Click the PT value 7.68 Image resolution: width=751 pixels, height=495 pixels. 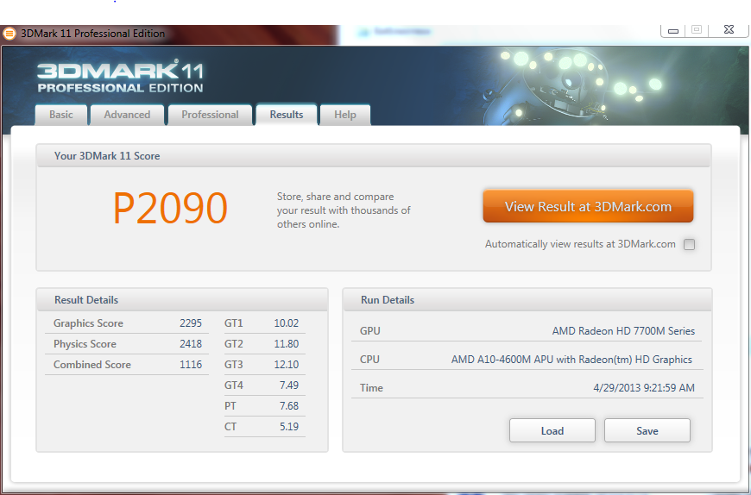pos(289,406)
